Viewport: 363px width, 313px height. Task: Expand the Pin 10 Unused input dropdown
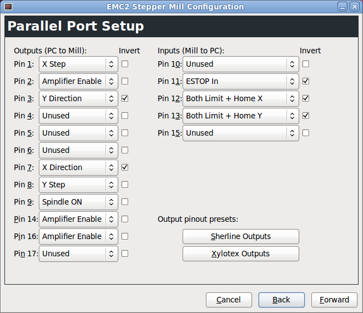(241, 64)
